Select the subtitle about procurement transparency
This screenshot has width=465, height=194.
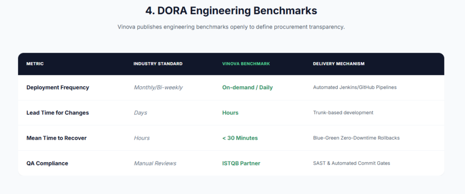[231, 27]
